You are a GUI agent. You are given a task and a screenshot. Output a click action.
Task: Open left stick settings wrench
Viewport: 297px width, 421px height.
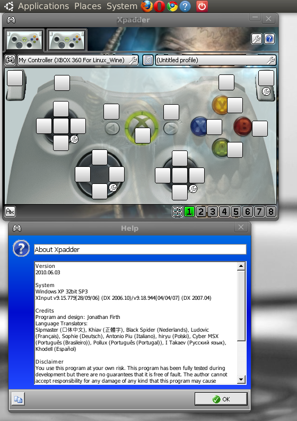point(74,139)
